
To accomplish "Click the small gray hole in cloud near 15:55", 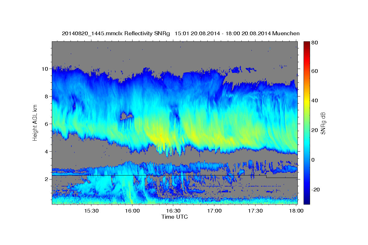I will coord(126,116).
